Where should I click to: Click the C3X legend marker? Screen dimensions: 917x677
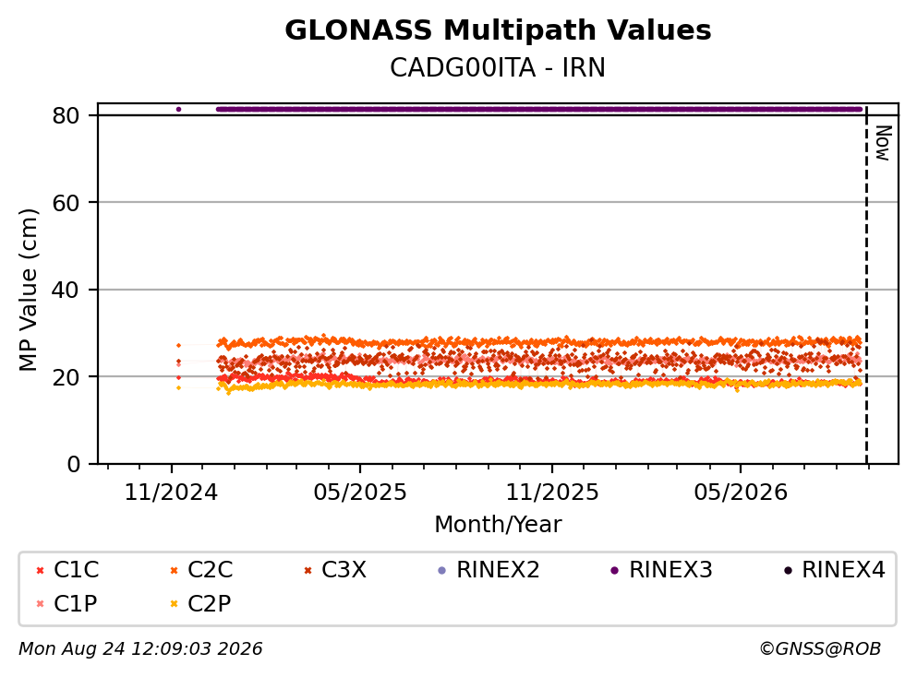tap(308, 571)
